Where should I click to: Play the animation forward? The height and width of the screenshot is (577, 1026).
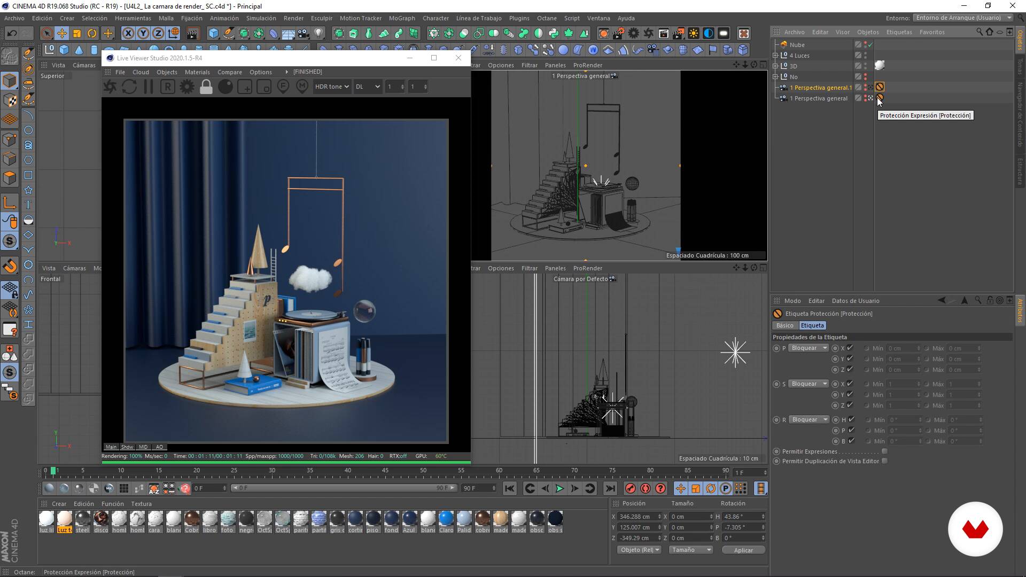[x=559, y=488]
